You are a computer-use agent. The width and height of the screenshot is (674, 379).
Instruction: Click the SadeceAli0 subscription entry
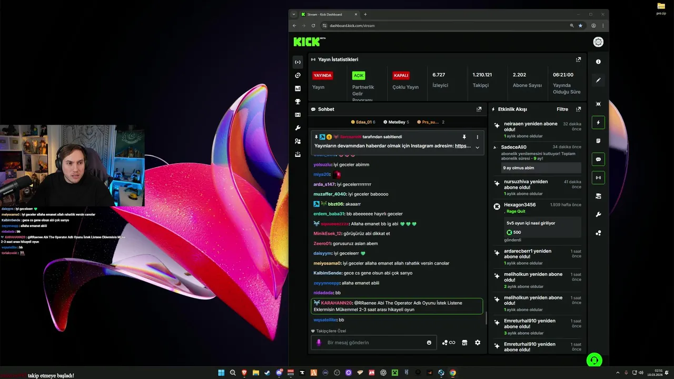pos(537,158)
